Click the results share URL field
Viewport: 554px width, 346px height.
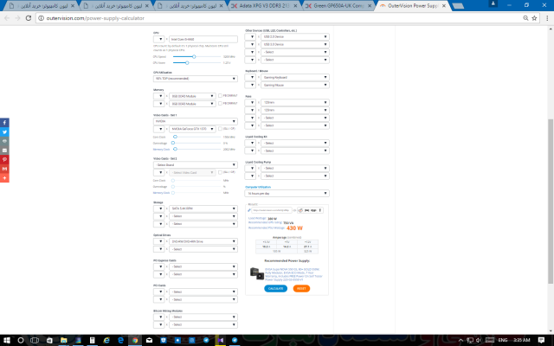click(x=272, y=210)
